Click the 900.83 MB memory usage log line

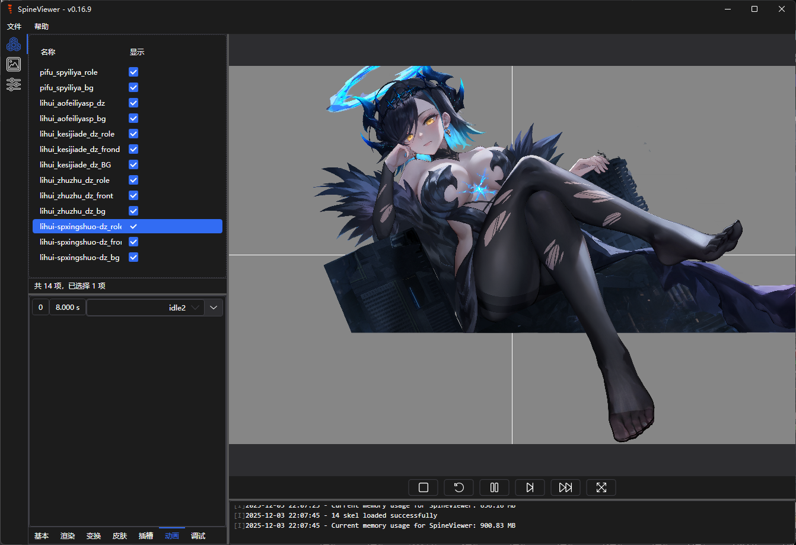click(x=375, y=525)
